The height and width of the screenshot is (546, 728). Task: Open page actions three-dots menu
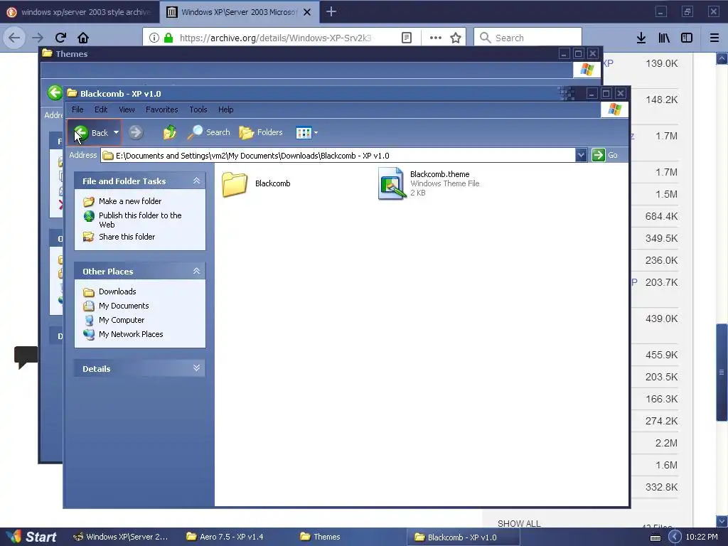click(435, 38)
